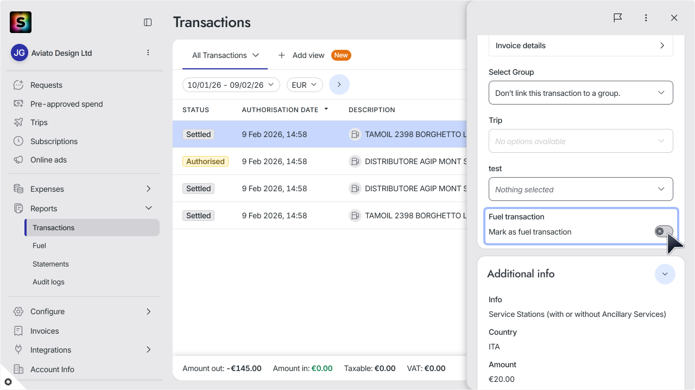Click the Amount in total €0.00
Viewport: 695px width, 390px height.
click(x=322, y=368)
